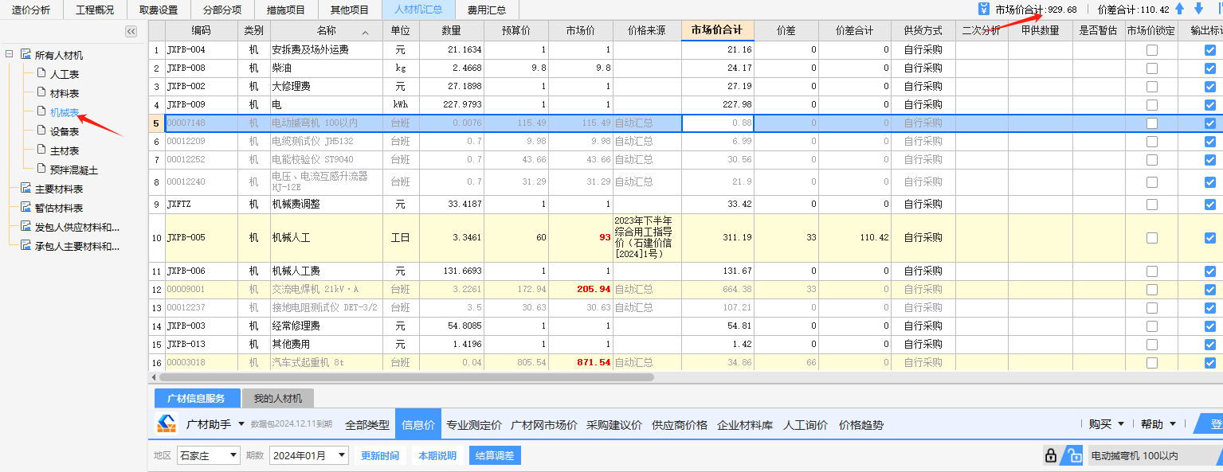Click the locked padlock icon
The height and width of the screenshot is (472, 1223).
(1051, 456)
